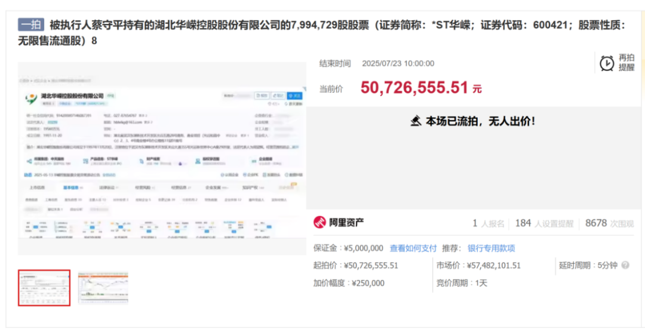The image size is (645, 332).
Task: Click the 184 人设置提醒 count
Action: (544, 223)
